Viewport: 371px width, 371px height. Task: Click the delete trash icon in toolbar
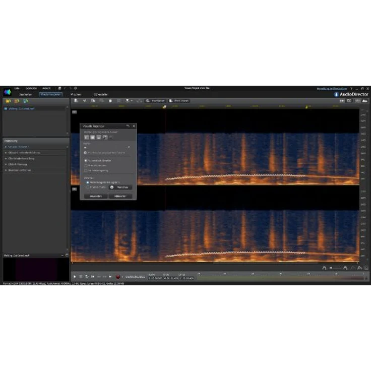pyautogui.click(x=110, y=101)
